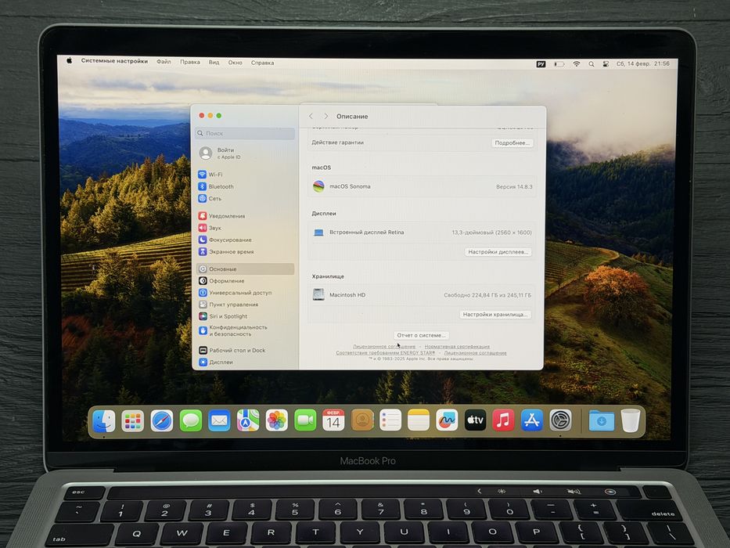
Task: Open Freeform from the Dock
Action: (x=447, y=420)
